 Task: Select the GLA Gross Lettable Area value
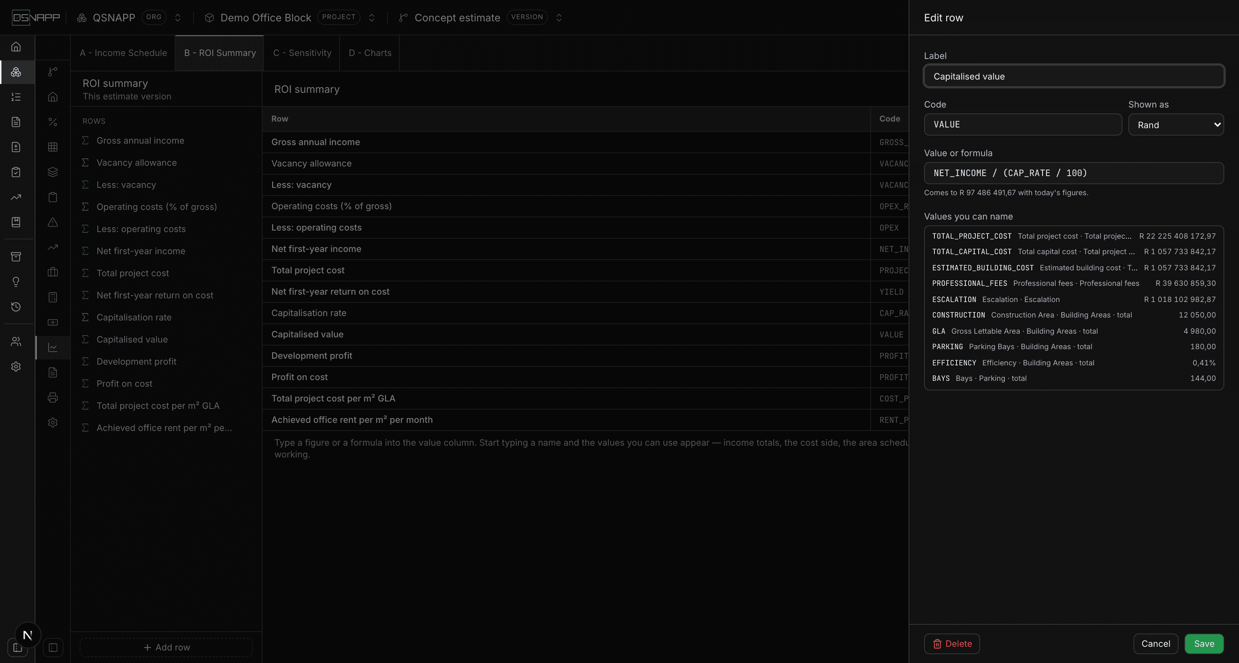[x=1073, y=331]
